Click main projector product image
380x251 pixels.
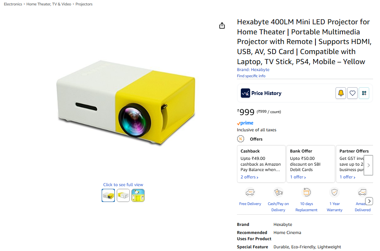(126, 102)
